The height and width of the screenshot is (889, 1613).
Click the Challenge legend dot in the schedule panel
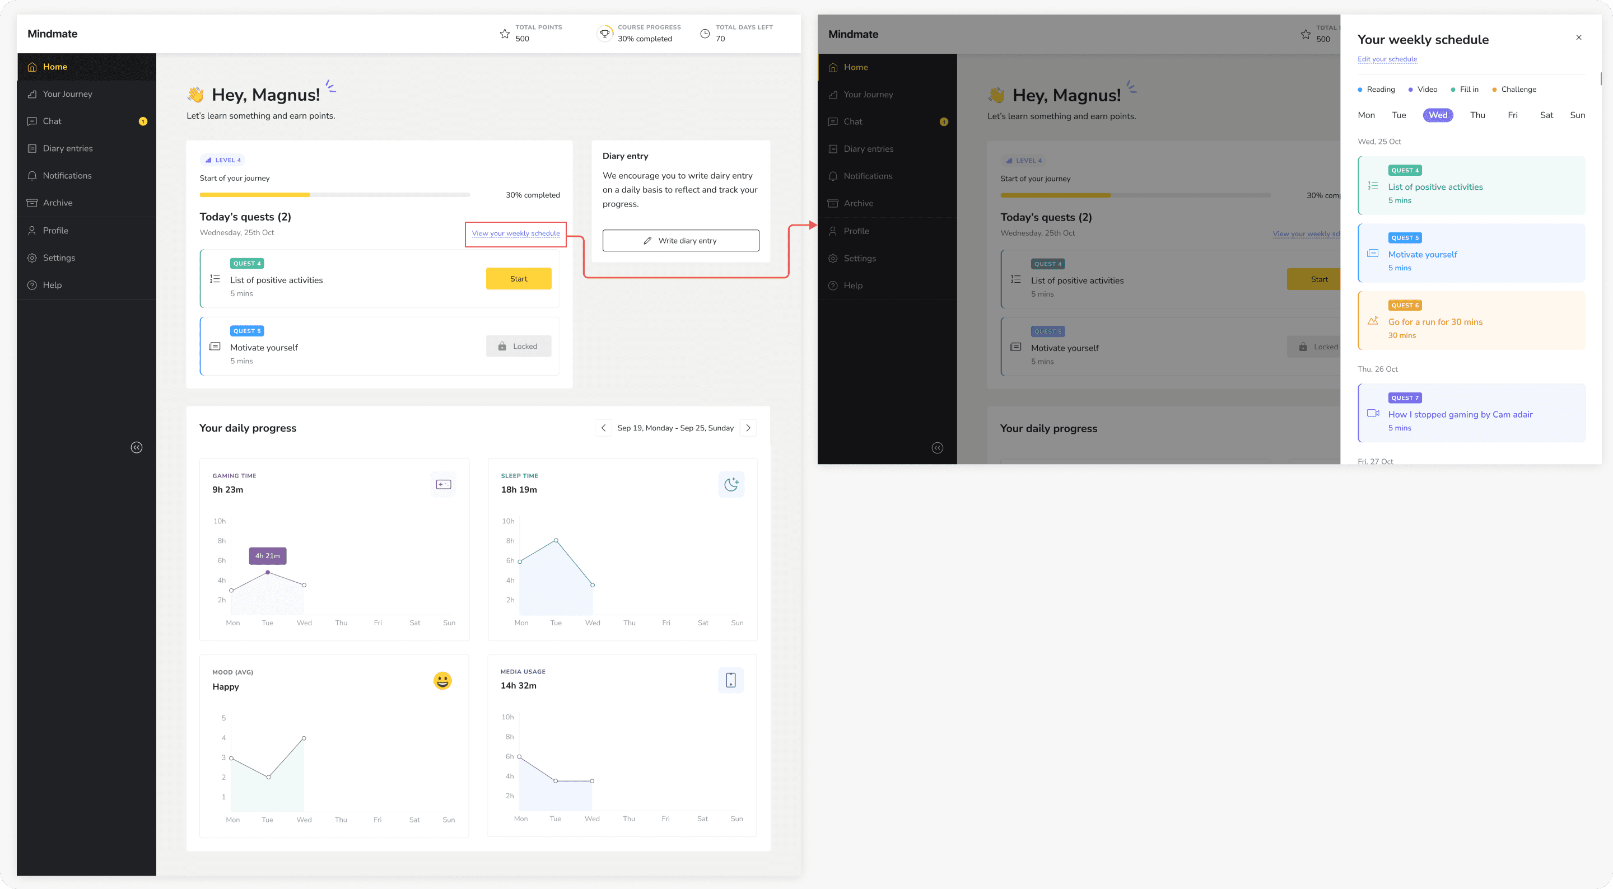(x=1494, y=90)
